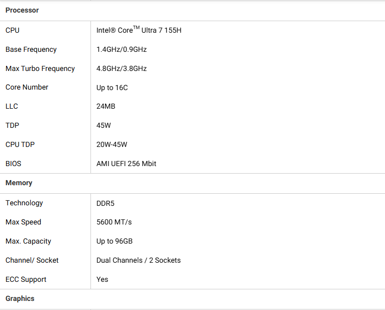385x310 pixels.
Task: Select the CPU row label
Action: (13, 30)
